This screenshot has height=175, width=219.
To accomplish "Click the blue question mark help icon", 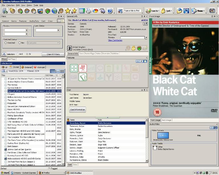I will [x=110, y=11].
